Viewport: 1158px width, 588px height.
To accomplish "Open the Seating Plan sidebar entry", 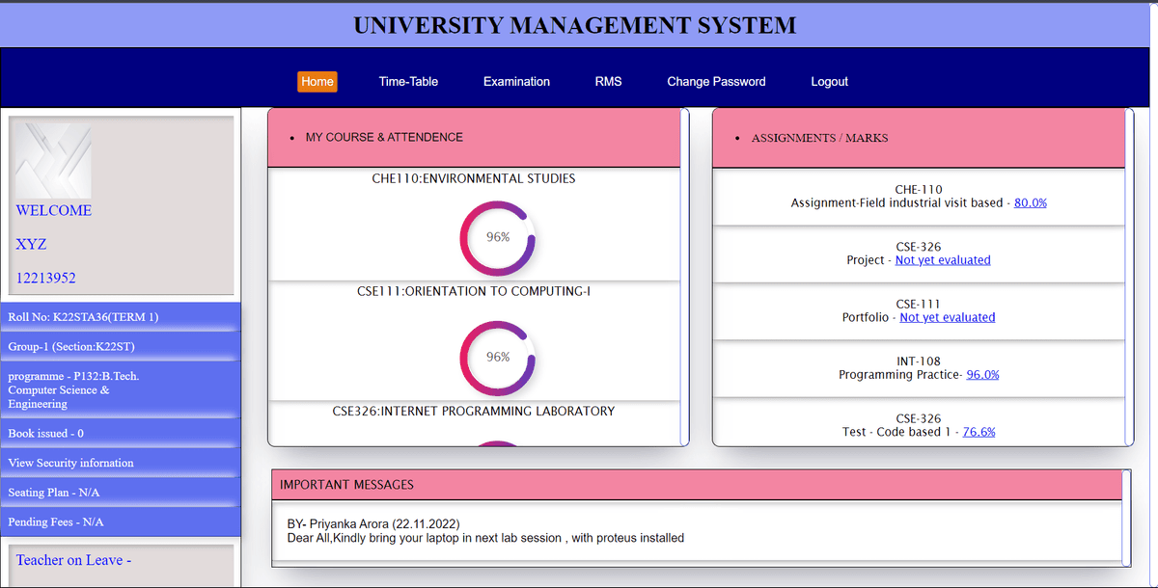I will [55, 492].
